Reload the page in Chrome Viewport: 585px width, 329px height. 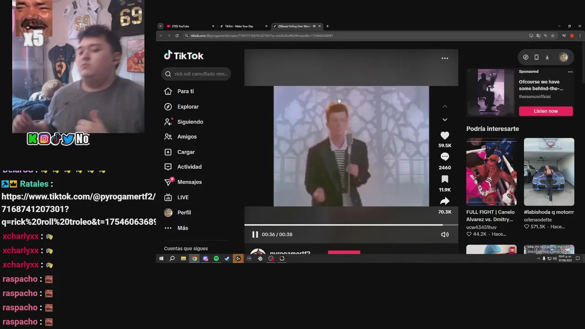click(177, 36)
